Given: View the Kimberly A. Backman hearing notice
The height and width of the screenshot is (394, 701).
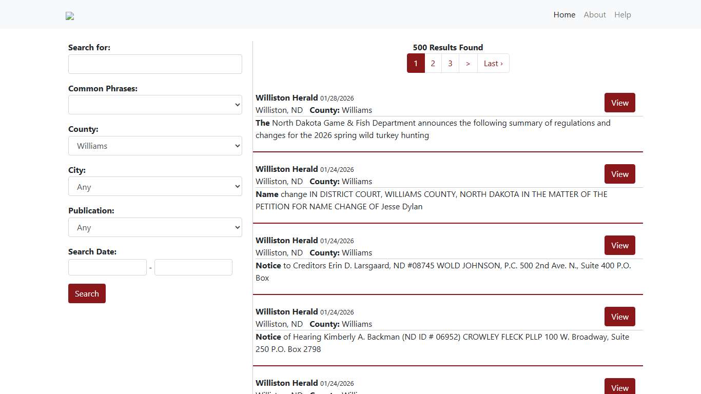Looking at the screenshot, I should tap(619, 317).
